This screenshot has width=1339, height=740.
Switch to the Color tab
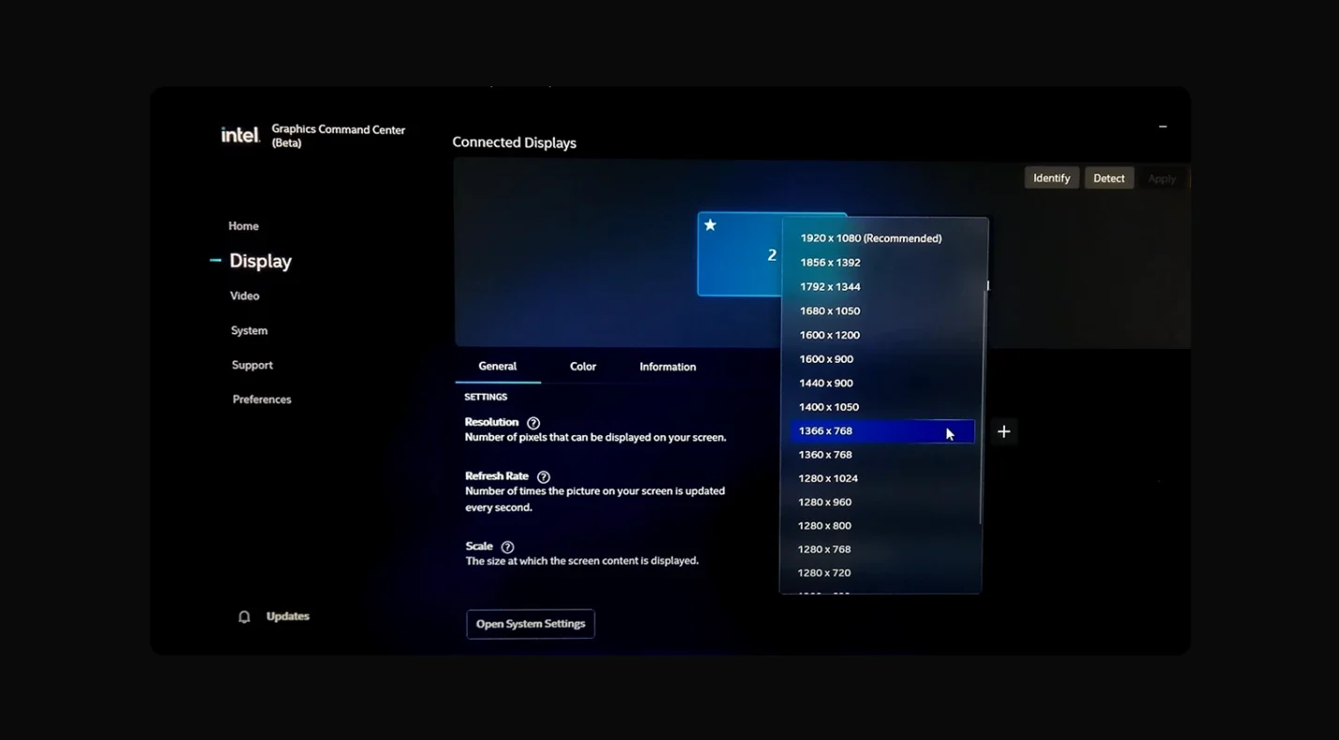click(x=582, y=367)
